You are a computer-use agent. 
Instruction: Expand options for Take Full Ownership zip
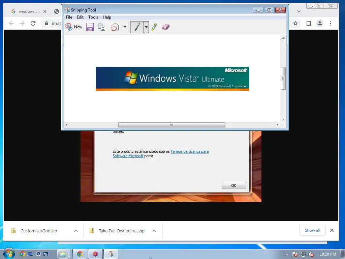[154, 231]
